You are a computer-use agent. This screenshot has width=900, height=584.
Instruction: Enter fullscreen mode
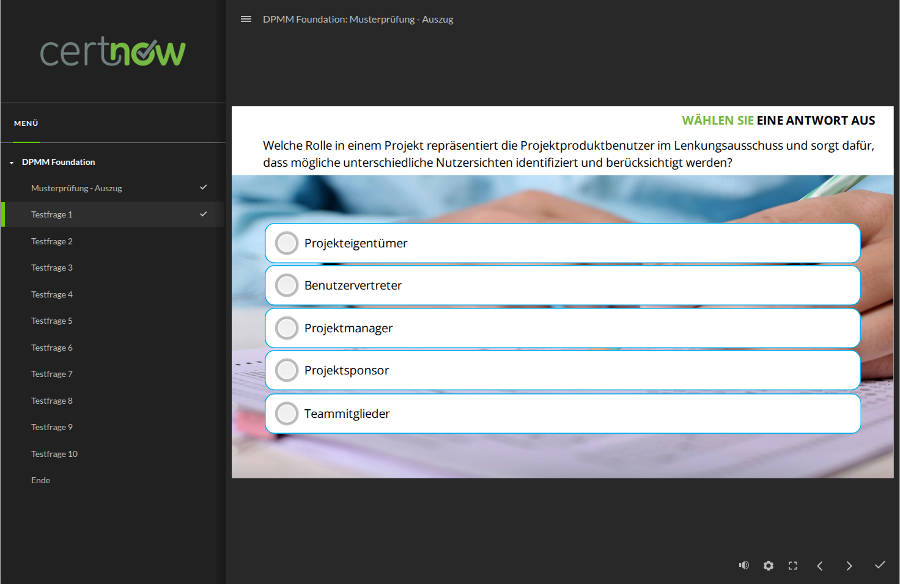pos(793,566)
